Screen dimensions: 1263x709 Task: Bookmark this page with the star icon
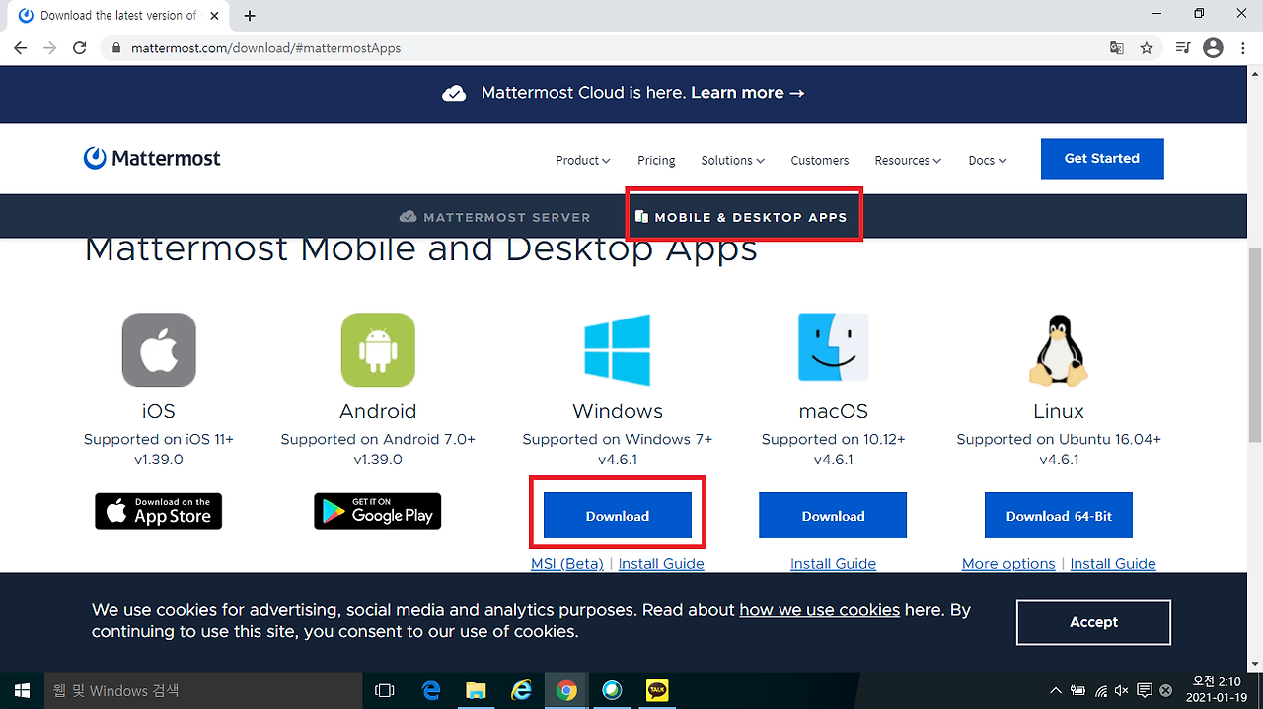(x=1146, y=47)
